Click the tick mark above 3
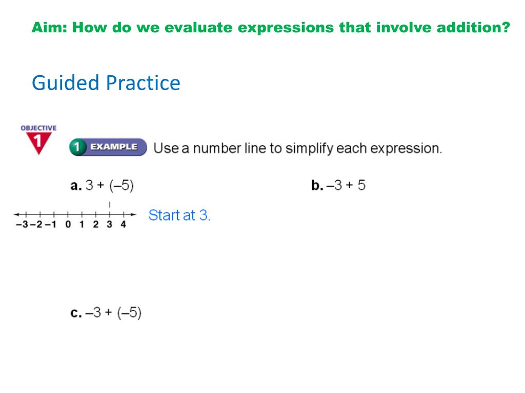525x393 pixels. (110, 205)
